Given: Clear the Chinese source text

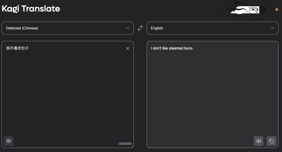Looking at the screenshot, I should click(x=128, y=48).
